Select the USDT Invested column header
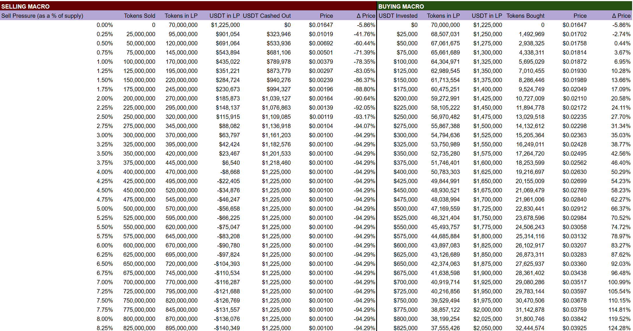 pos(398,16)
